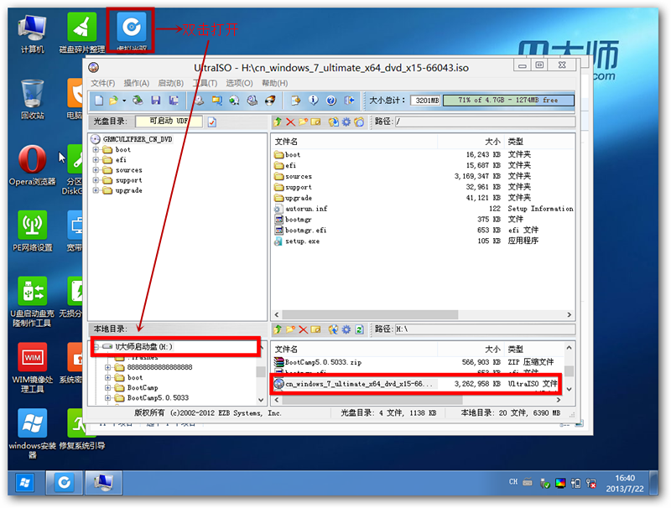The image size is (671, 508).
Task: Click down arrow of local tree scrollbar
Action: [261, 400]
